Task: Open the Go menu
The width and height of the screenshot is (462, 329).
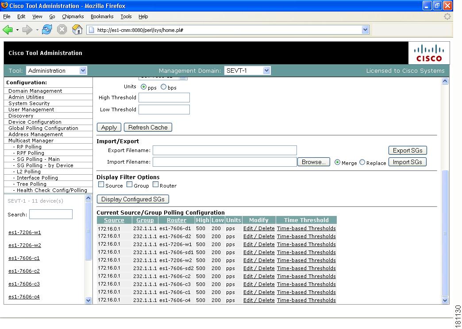Action: click(x=52, y=16)
